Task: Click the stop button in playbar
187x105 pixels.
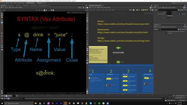Action: point(6,96)
